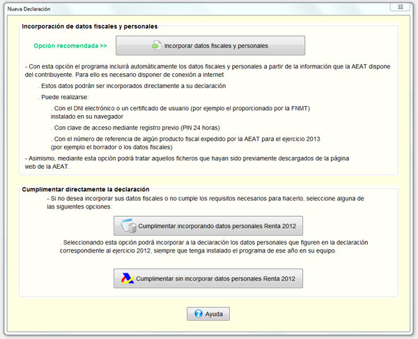Click the Cumplimentar directamente la declaración heading
The height and width of the screenshot is (339, 418).
(x=86, y=189)
